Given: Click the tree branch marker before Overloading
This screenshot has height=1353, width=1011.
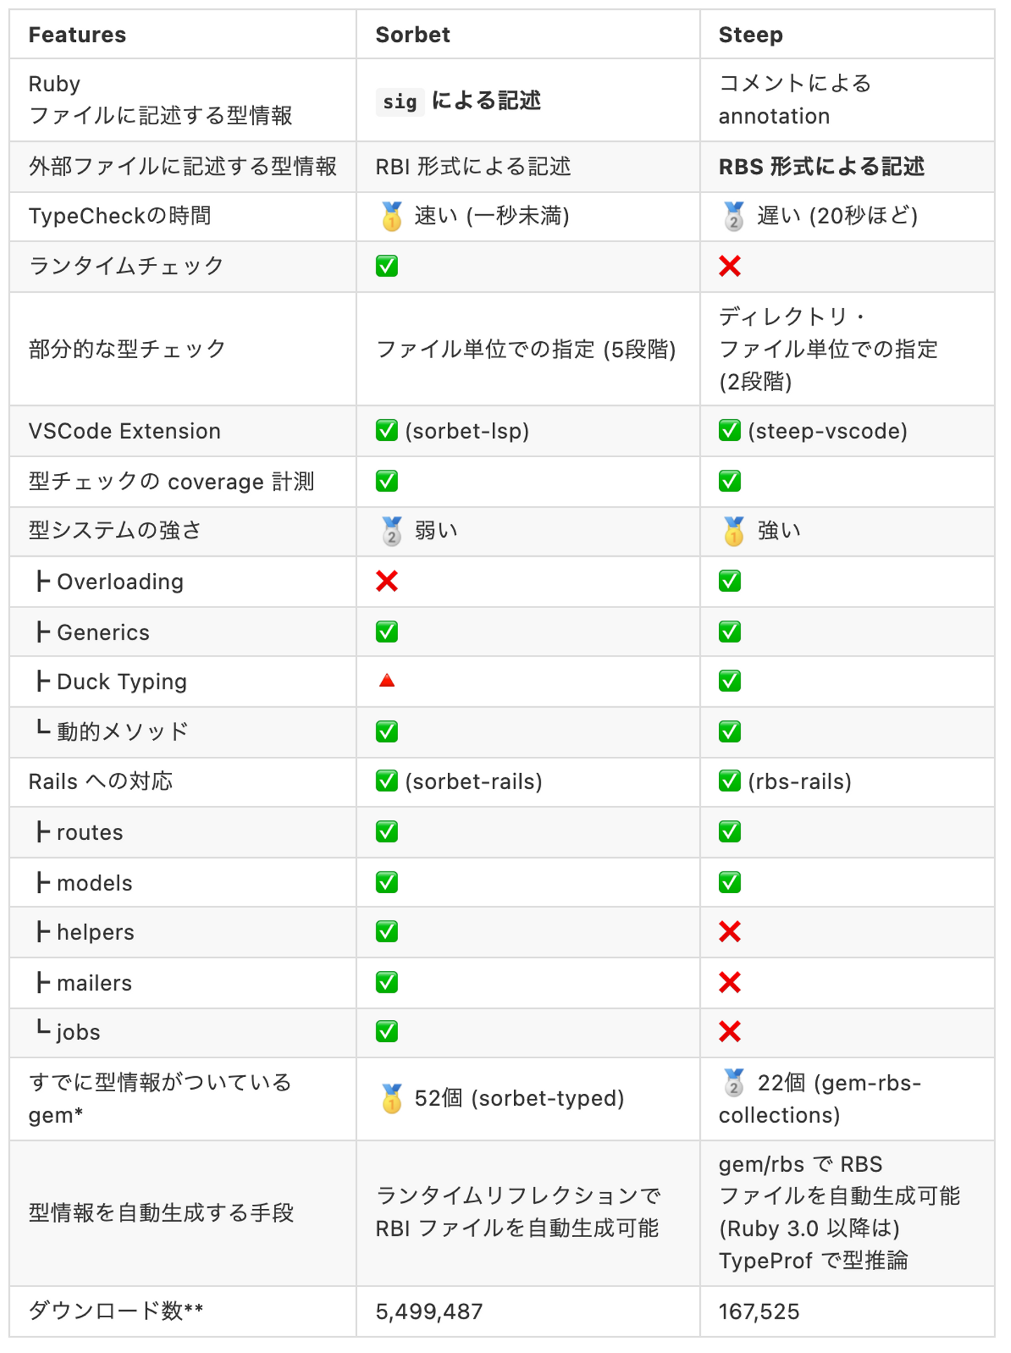Looking at the screenshot, I should pyautogui.click(x=43, y=581).
